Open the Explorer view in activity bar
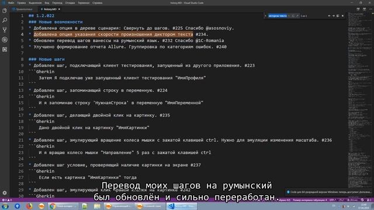 (x=5, y=10)
